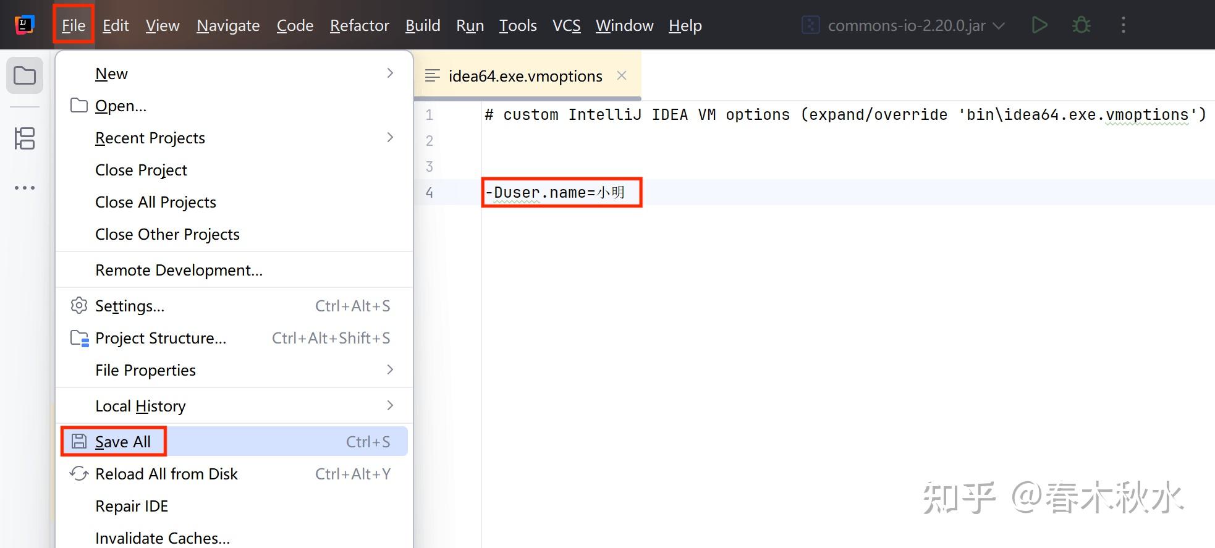Show more tool windows ellipsis icon
1215x548 pixels.
[25, 188]
